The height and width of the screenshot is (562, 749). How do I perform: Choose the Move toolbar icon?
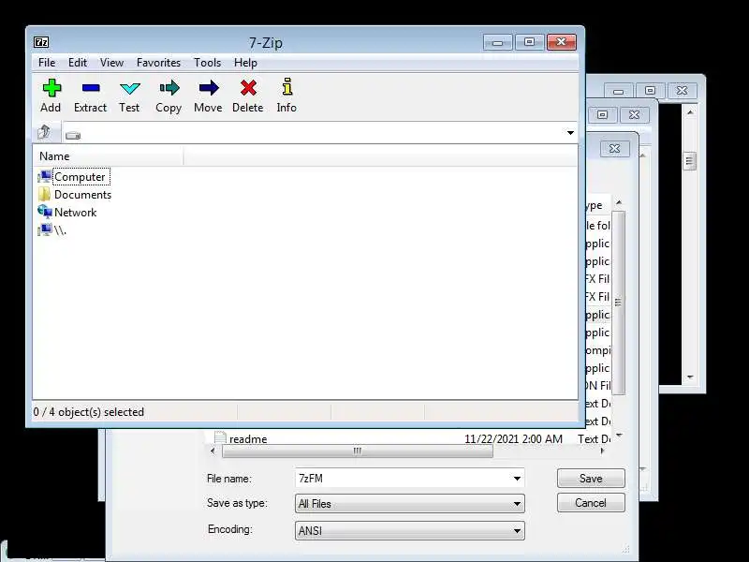[x=208, y=88]
